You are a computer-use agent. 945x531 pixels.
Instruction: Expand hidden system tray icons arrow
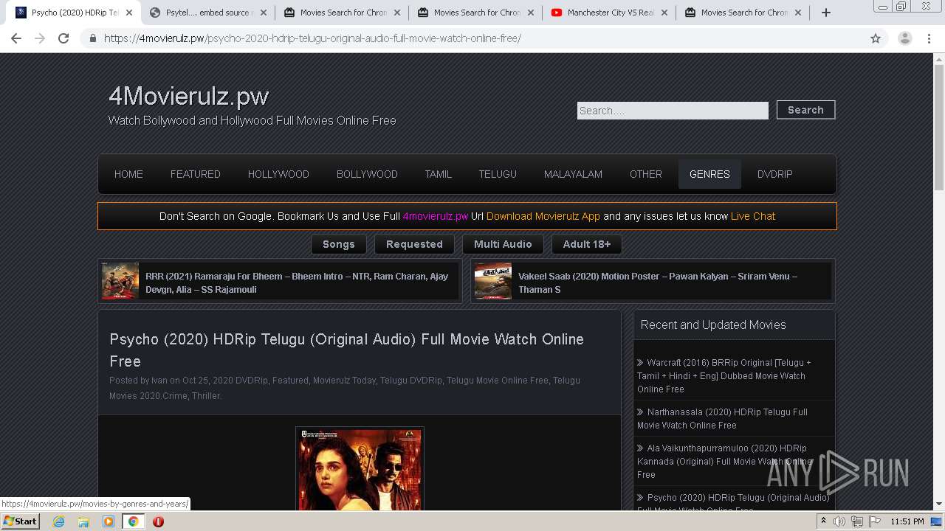823,521
